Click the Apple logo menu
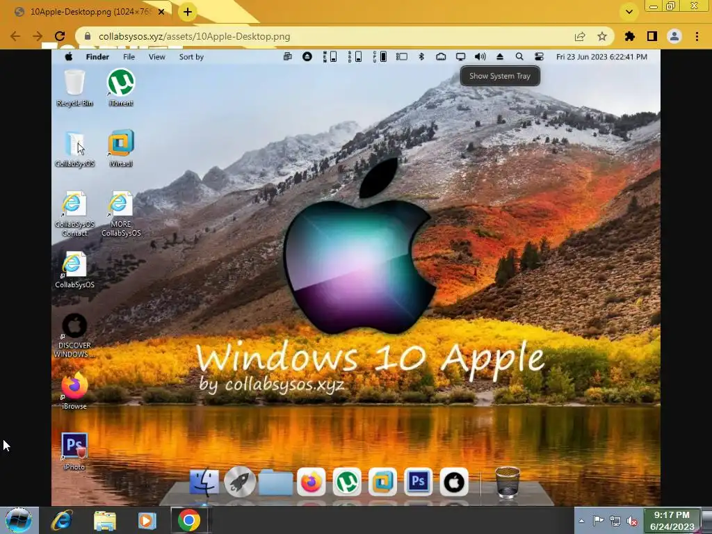 point(69,57)
